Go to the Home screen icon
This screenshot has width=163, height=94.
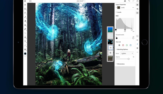[x=25, y=1]
